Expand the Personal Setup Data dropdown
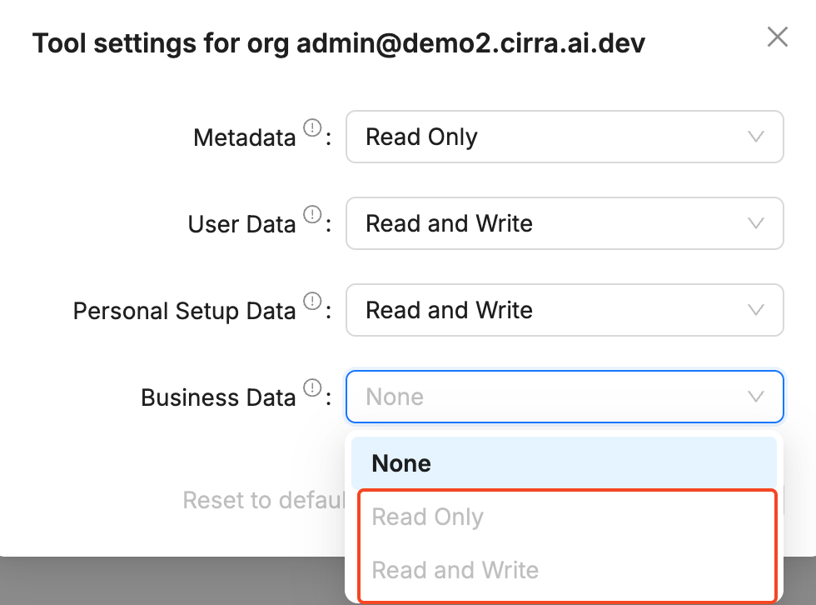Viewport: 816px width, 605px height. pyautogui.click(x=550, y=310)
